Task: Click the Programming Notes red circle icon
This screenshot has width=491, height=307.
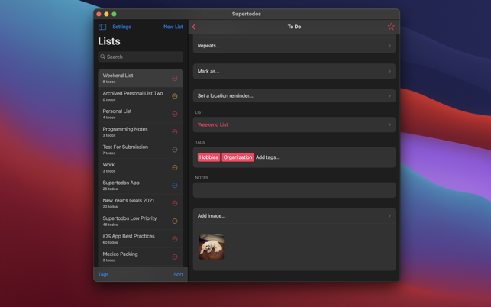Action: pos(175,132)
